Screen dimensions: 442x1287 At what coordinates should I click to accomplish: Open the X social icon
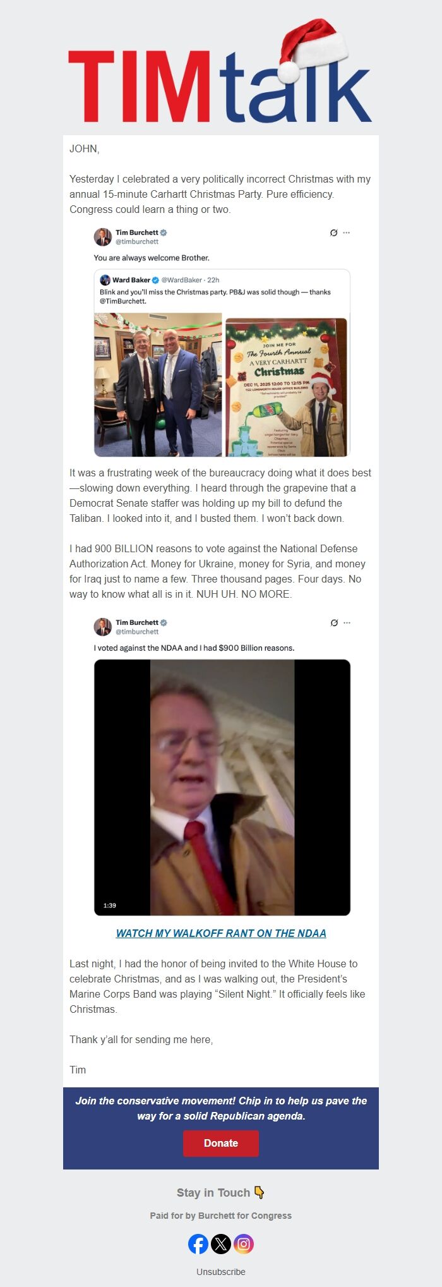pyautogui.click(x=221, y=1244)
